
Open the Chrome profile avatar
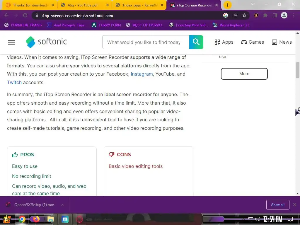(x=284, y=15)
